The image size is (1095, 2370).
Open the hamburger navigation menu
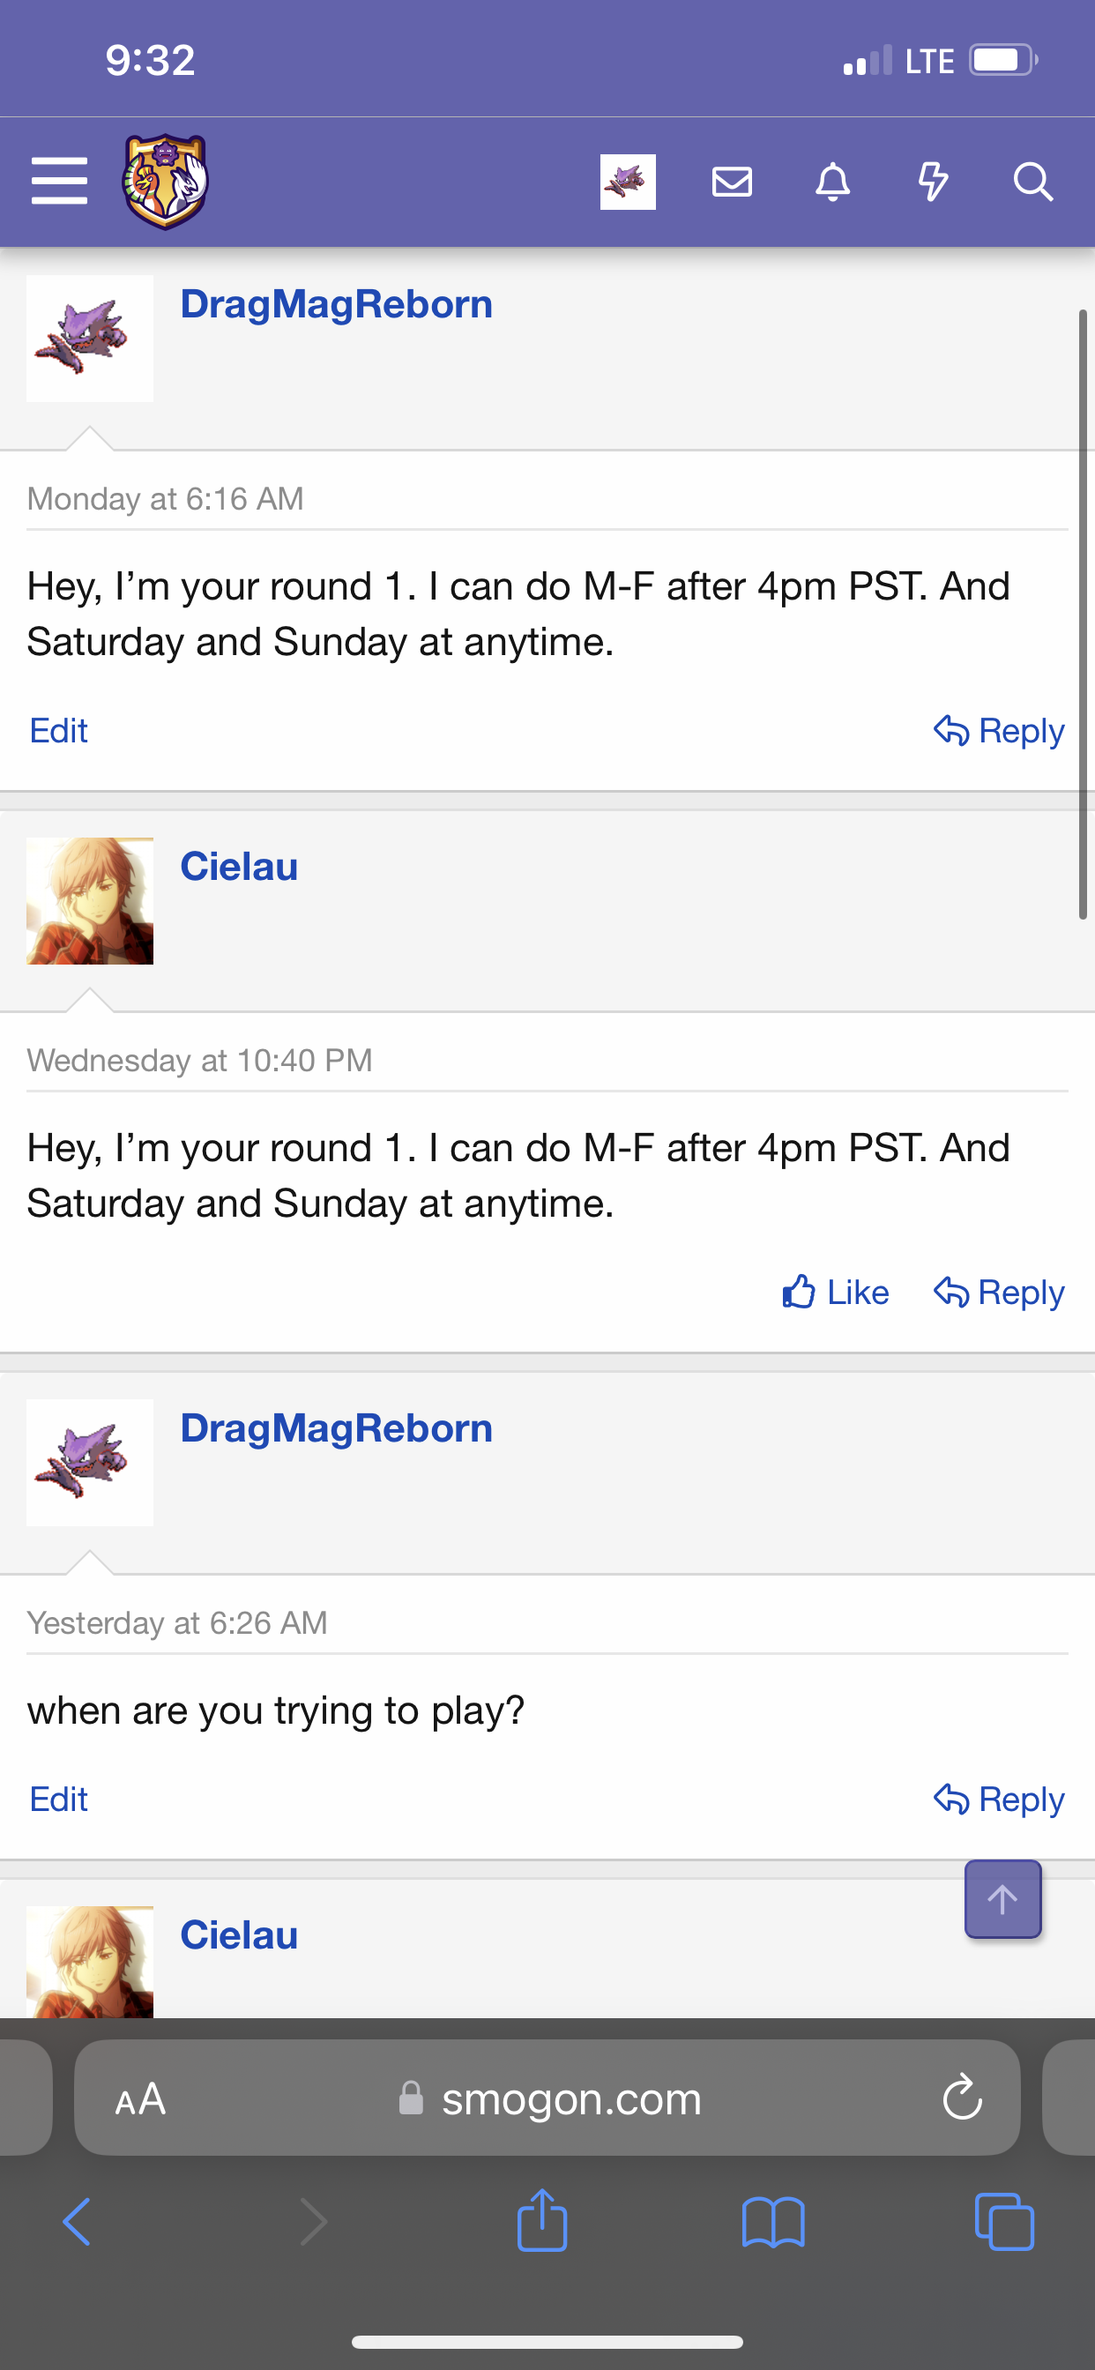[x=60, y=181]
